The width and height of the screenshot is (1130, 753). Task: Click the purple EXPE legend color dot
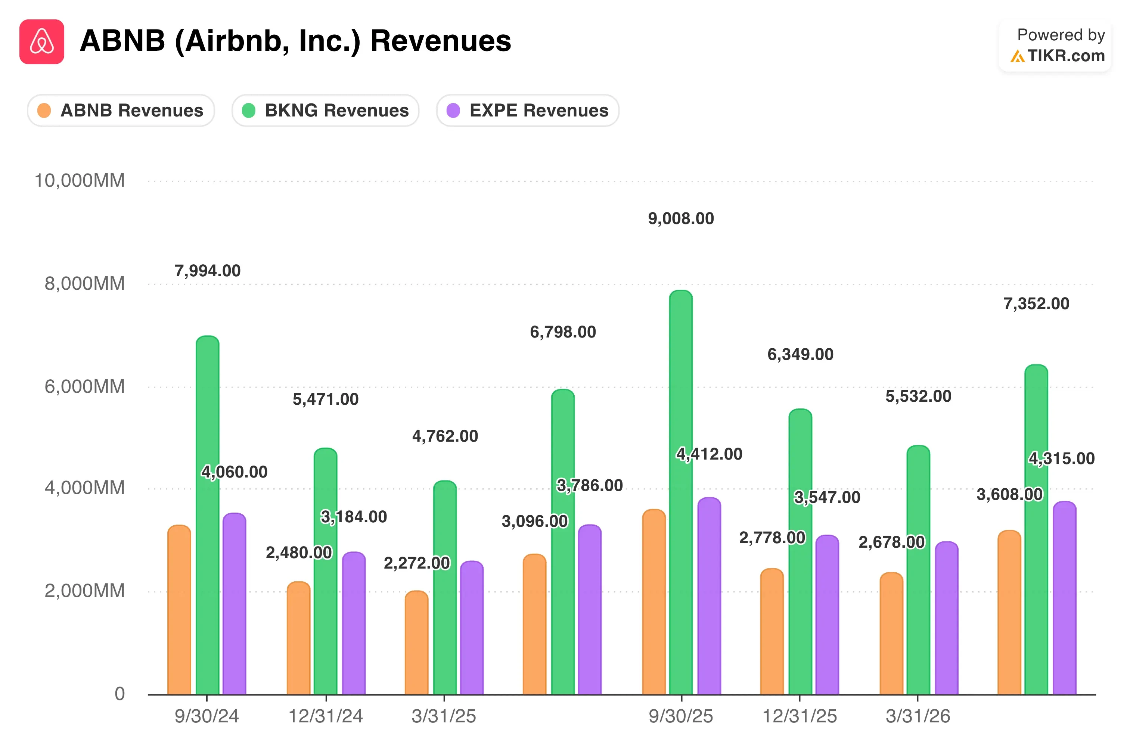[x=453, y=111]
